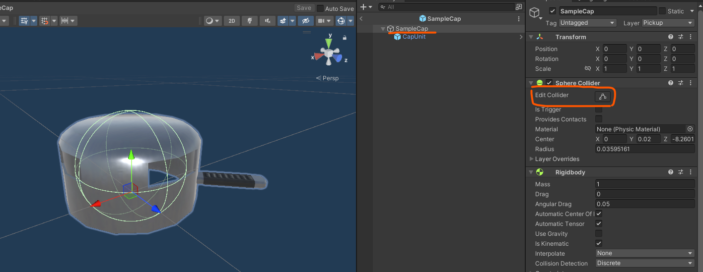
Task: Enable the Is Trigger checkbox
Action: tap(599, 109)
